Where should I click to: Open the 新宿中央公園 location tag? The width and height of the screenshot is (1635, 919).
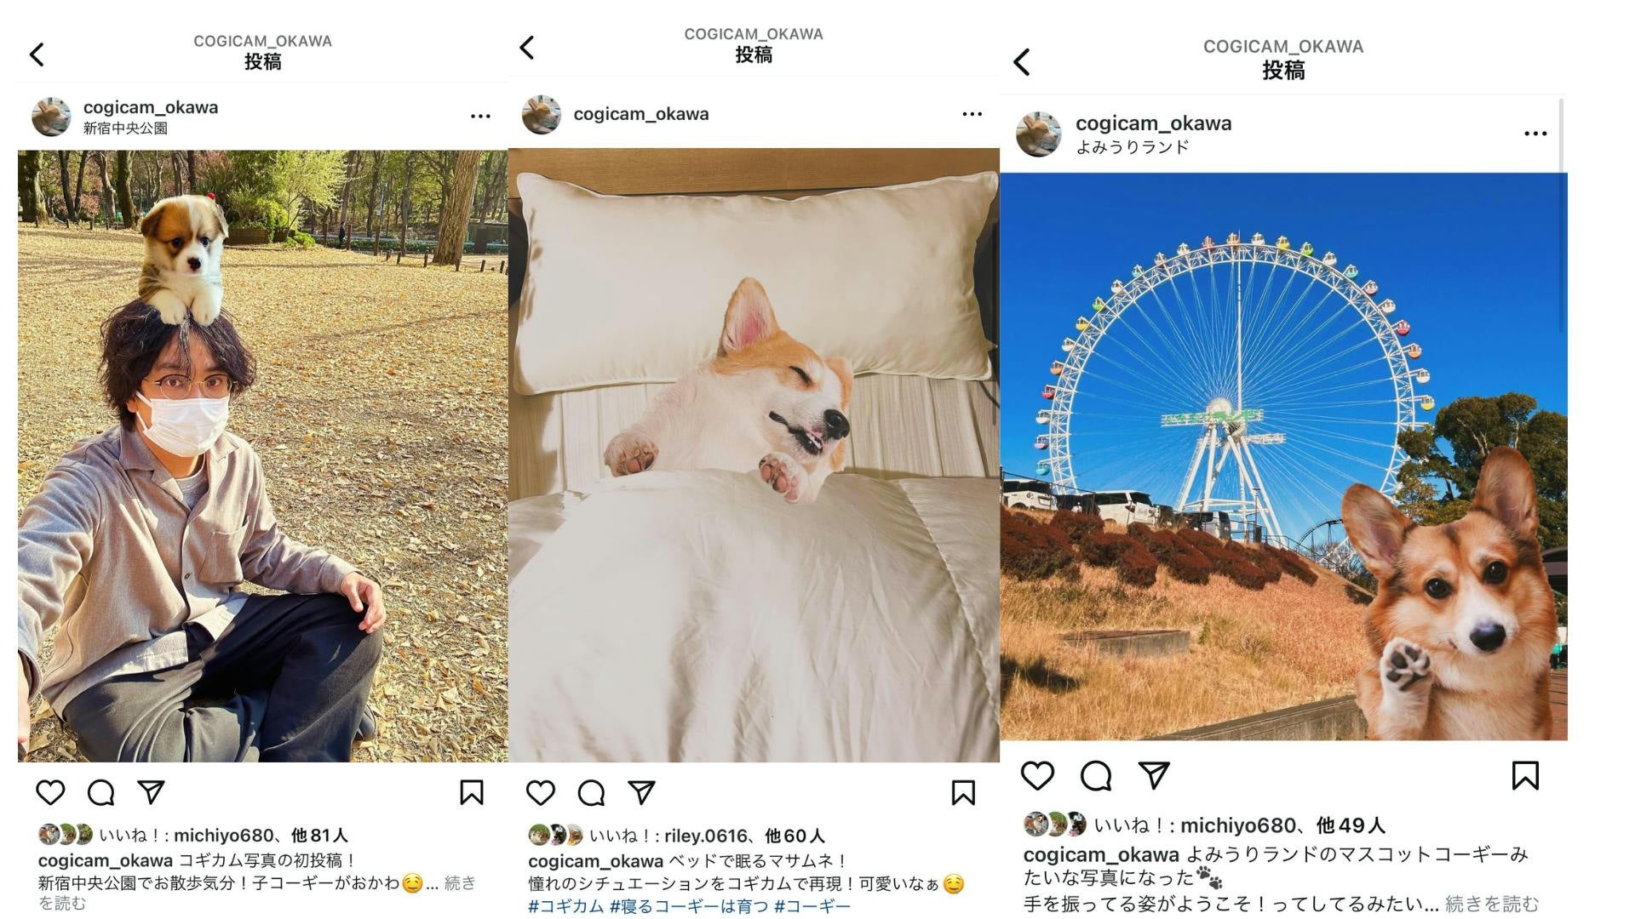(x=125, y=128)
